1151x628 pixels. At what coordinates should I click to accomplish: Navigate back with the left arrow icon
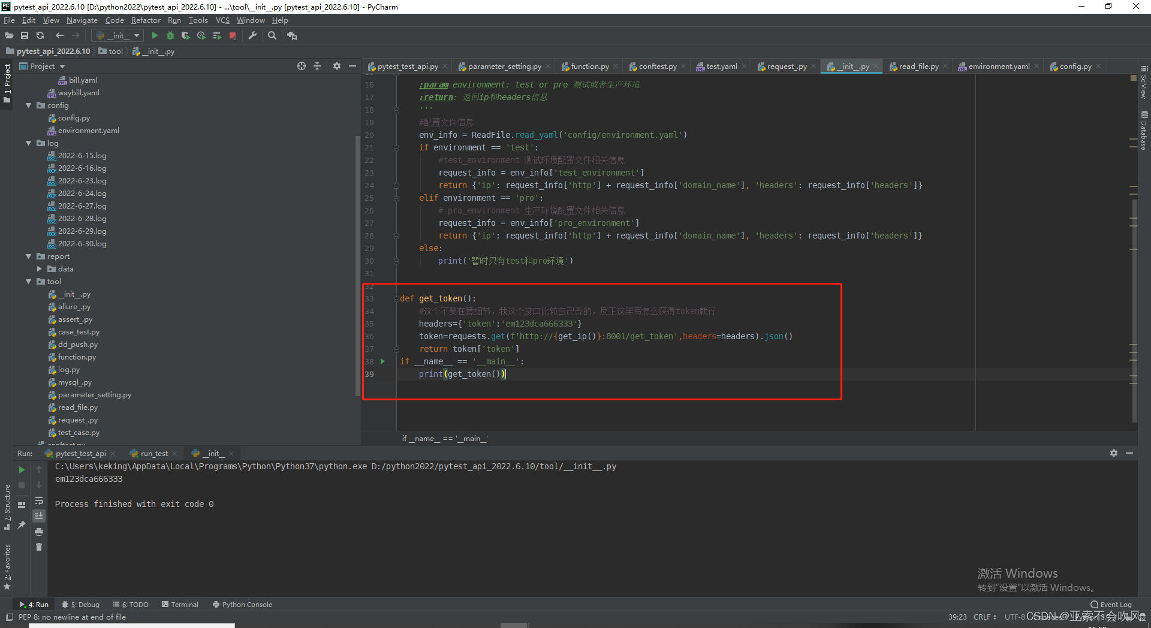[x=59, y=36]
